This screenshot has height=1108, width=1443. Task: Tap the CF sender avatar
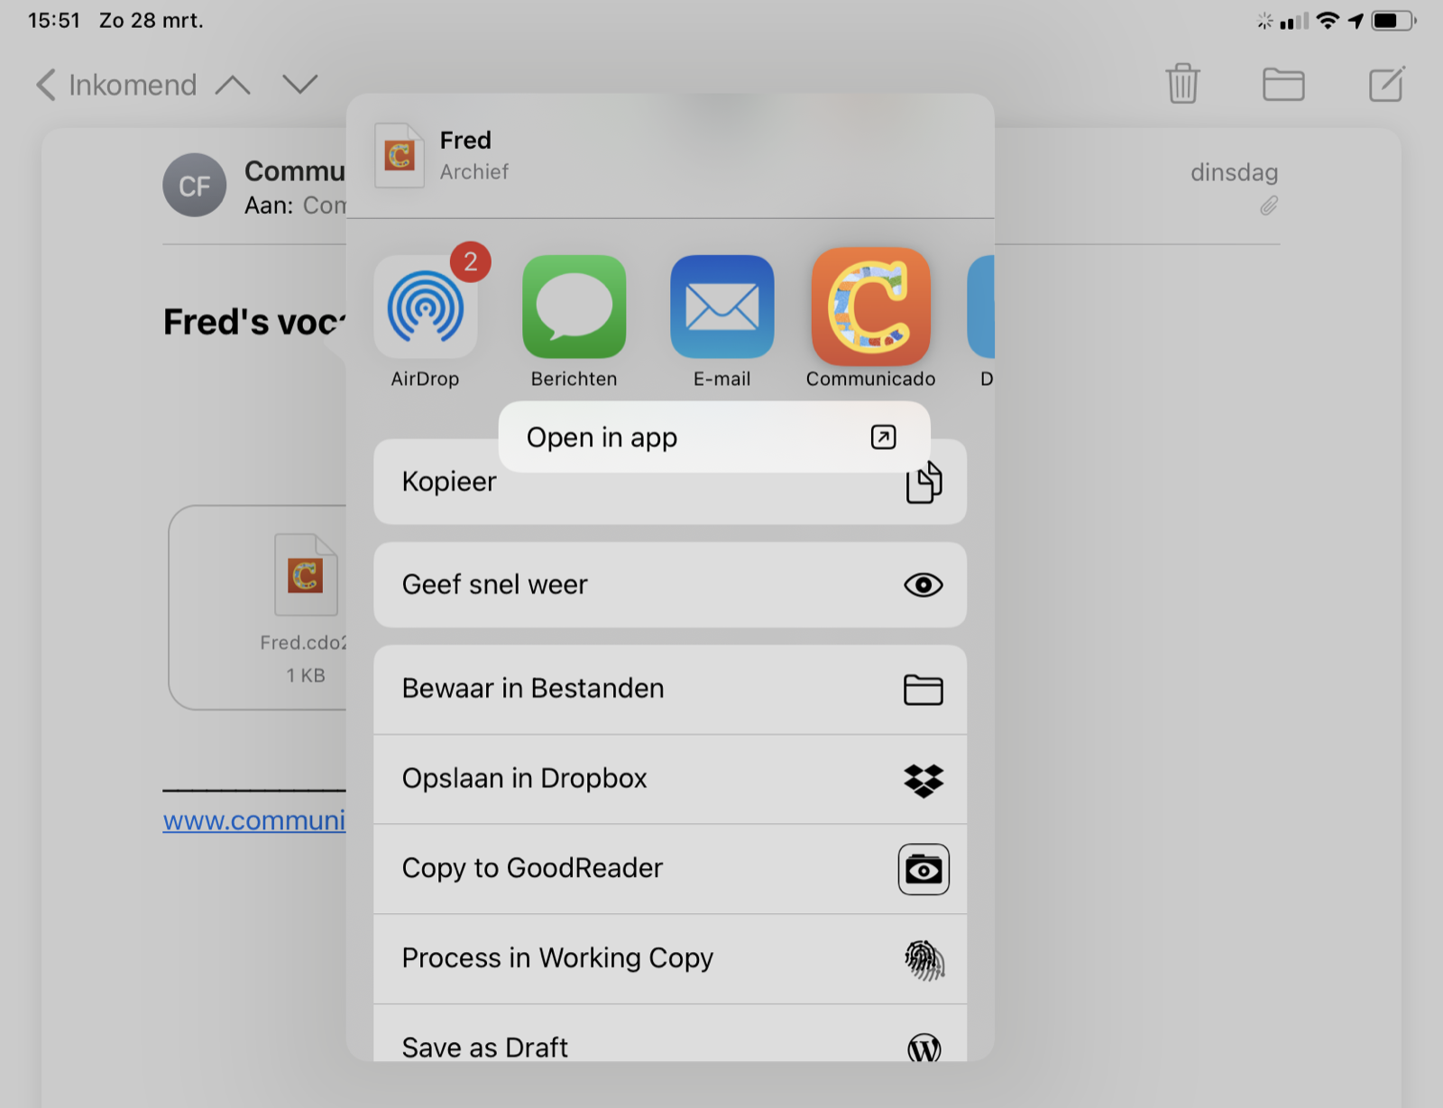[x=194, y=186]
